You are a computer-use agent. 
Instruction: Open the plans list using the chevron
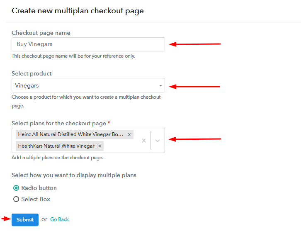(x=158, y=141)
